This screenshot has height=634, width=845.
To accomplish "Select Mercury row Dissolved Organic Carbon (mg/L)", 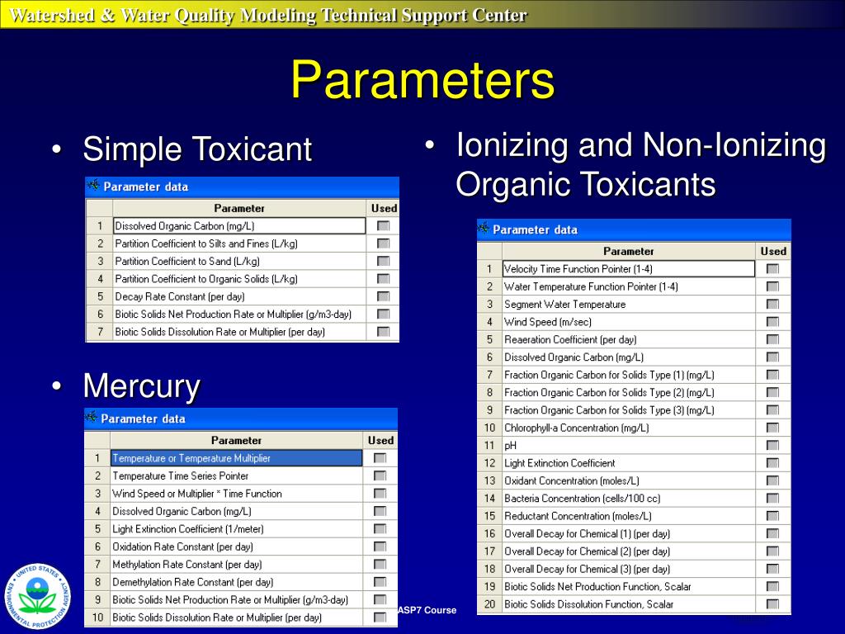I will (x=237, y=511).
